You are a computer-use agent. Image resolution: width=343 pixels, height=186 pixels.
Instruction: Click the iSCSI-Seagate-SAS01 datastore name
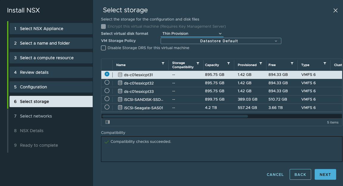point(144,108)
